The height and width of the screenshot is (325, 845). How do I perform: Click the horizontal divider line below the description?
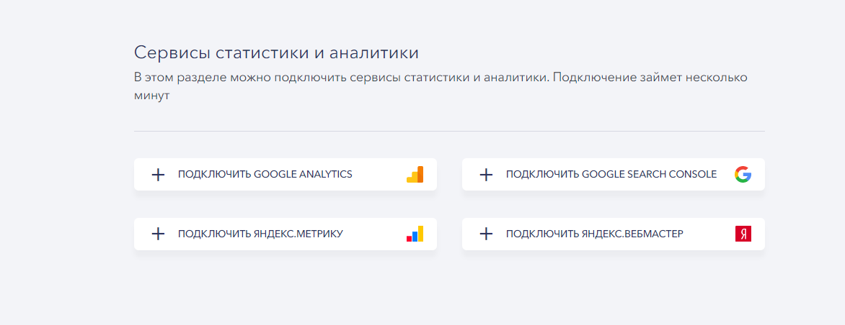(x=449, y=132)
